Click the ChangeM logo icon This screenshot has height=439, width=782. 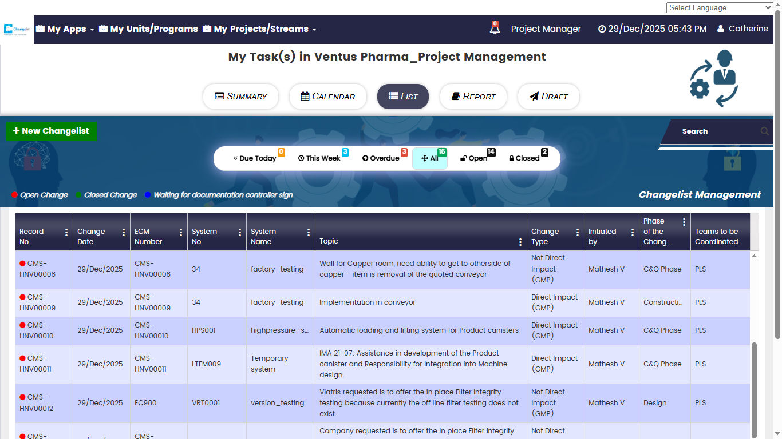(17, 29)
